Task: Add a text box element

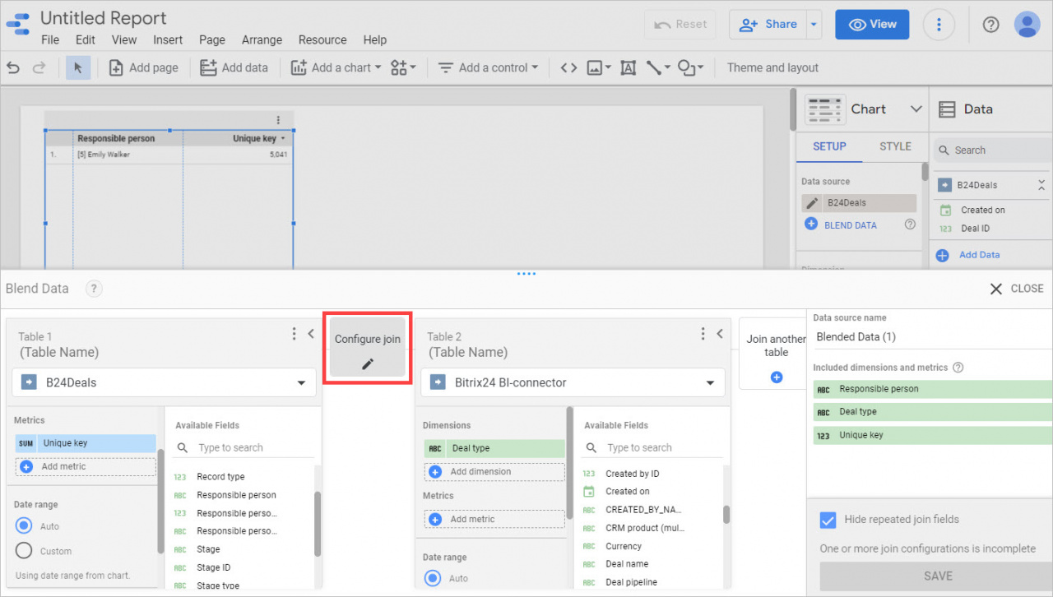Action: click(x=628, y=67)
